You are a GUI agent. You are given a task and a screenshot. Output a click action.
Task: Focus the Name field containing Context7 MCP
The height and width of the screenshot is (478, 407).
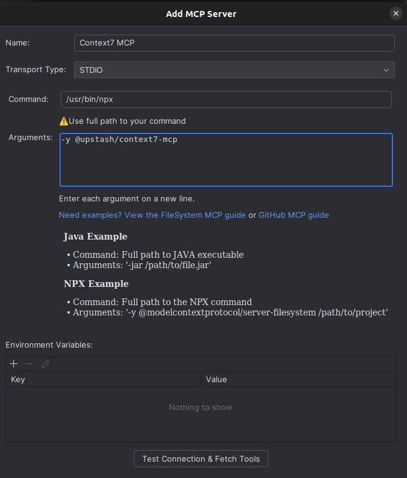click(234, 43)
